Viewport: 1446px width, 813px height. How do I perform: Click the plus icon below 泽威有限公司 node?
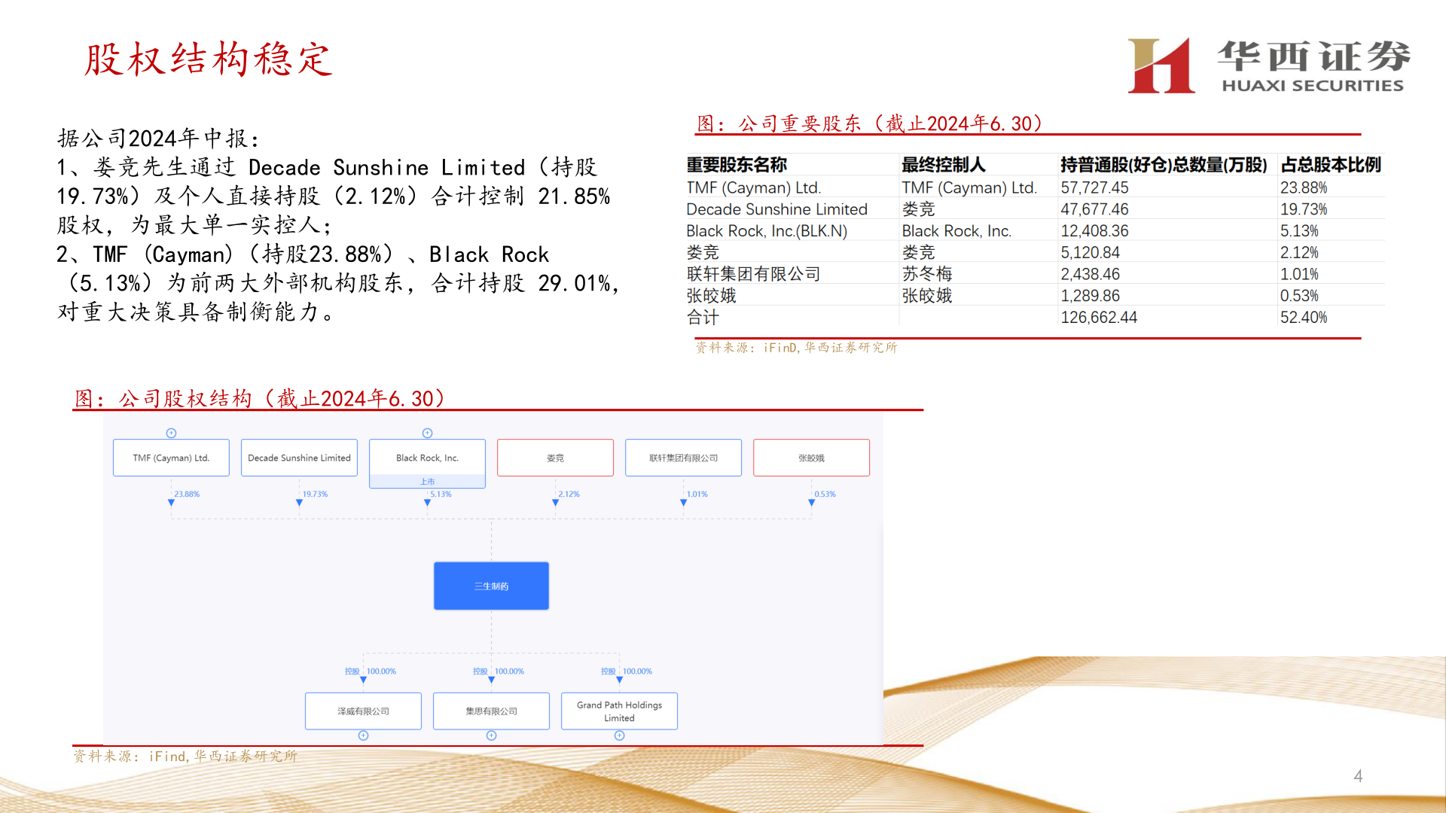[363, 735]
